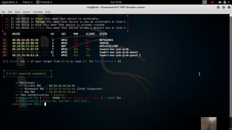Click the red recording indicator icon
This screenshot has width=232, height=130.
point(212,2)
